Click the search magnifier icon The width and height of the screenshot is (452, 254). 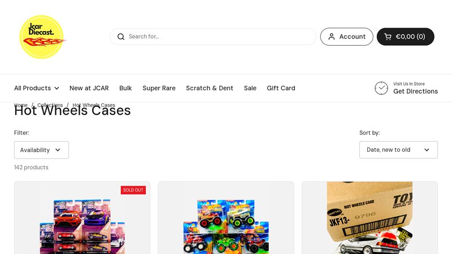pos(121,37)
